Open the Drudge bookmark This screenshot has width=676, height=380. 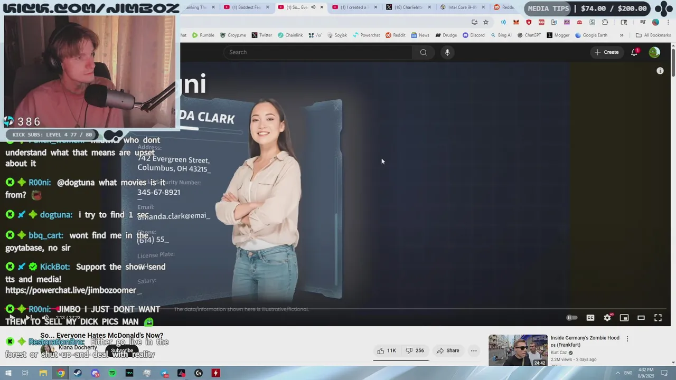click(x=446, y=35)
